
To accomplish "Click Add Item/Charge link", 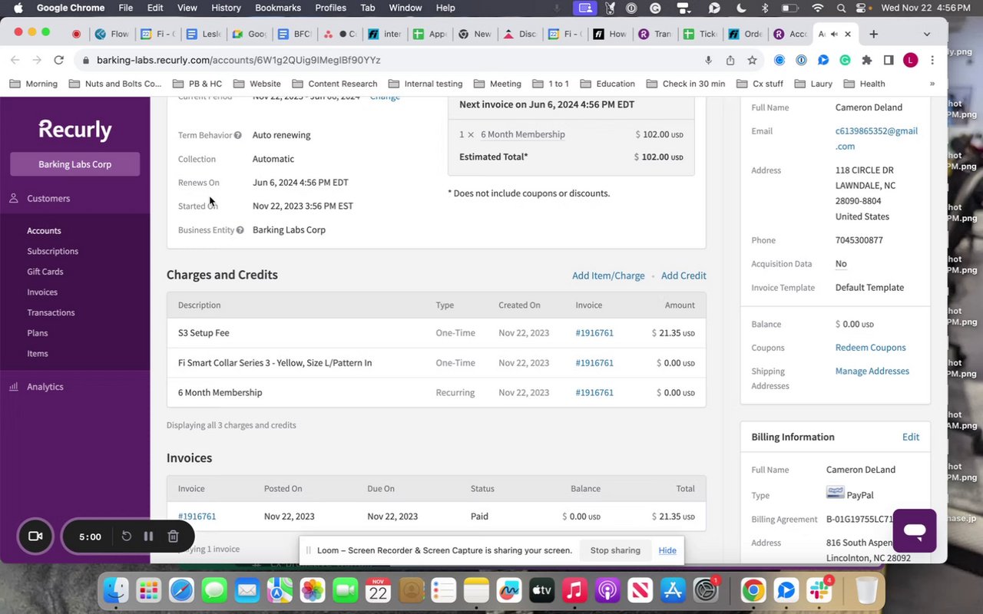I will [608, 276].
